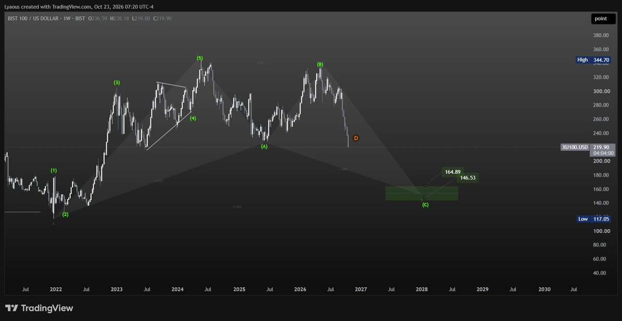Click the 2027 time axis label
The width and height of the screenshot is (622, 321).
point(361,289)
